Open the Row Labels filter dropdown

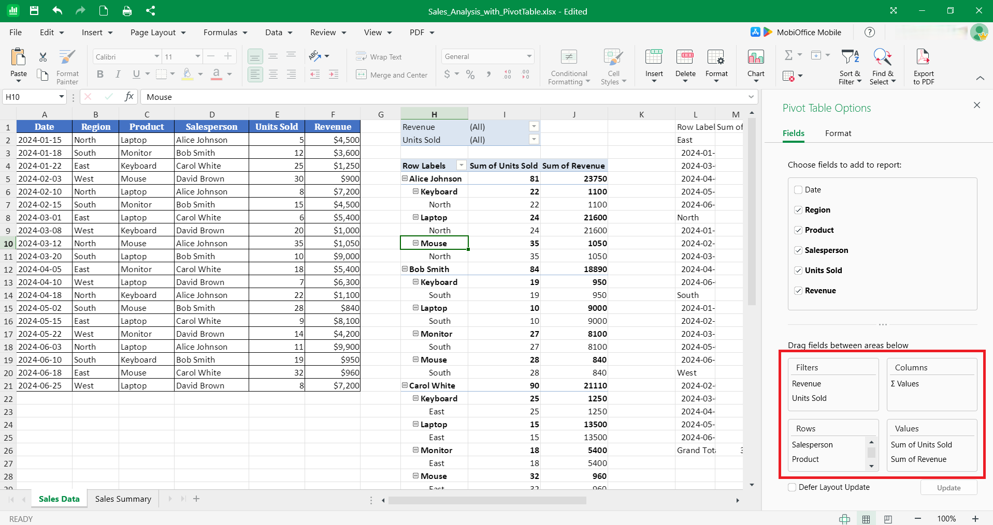461,166
